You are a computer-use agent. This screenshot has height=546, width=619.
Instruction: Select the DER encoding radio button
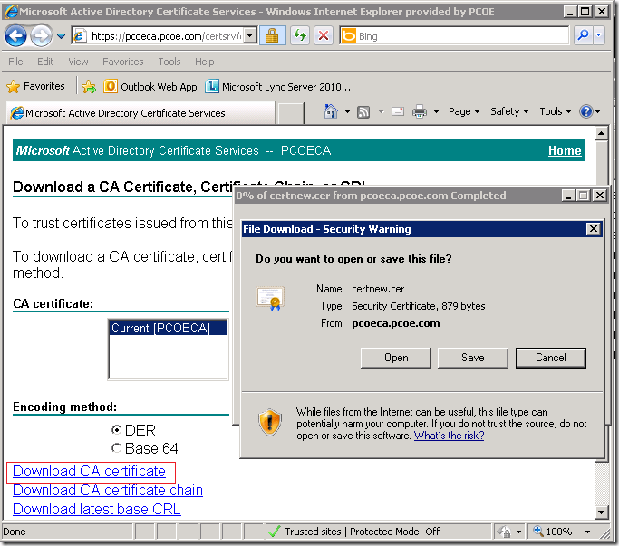[x=116, y=429]
